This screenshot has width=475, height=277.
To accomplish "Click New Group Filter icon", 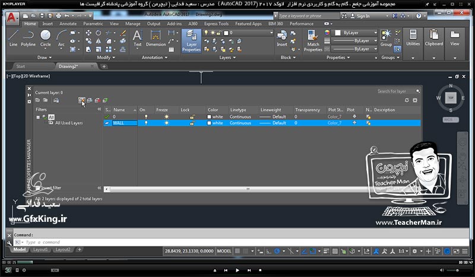I will [x=45, y=100].
